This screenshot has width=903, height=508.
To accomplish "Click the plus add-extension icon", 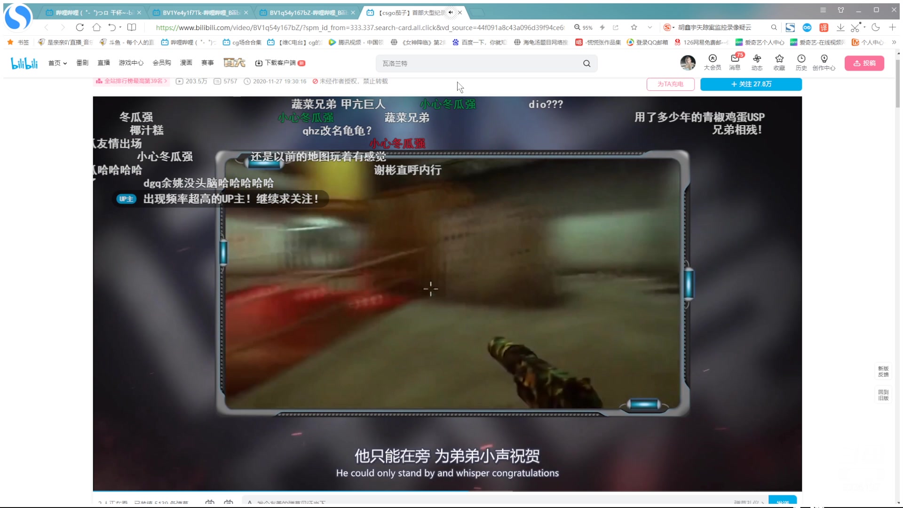I will click(x=892, y=27).
